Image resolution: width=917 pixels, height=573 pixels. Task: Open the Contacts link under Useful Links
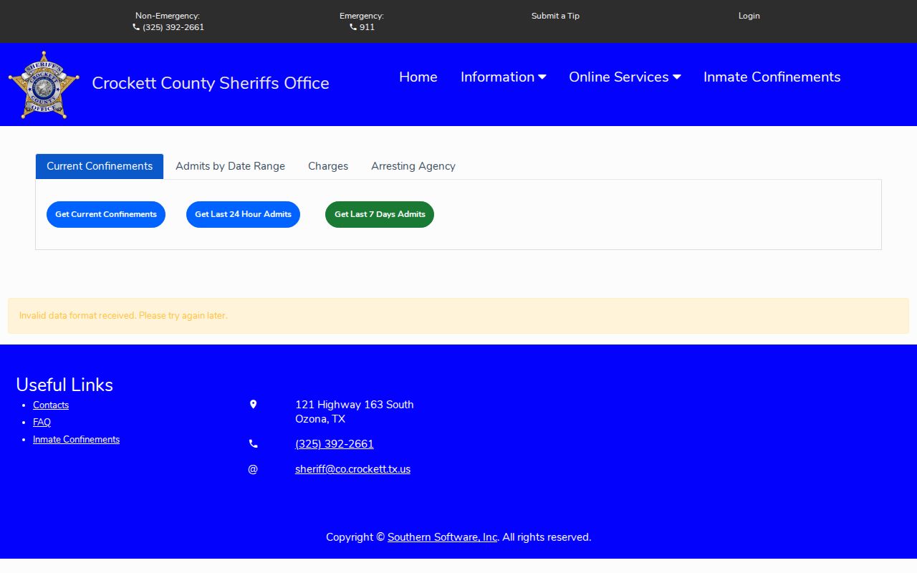click(x=51, y=405)
